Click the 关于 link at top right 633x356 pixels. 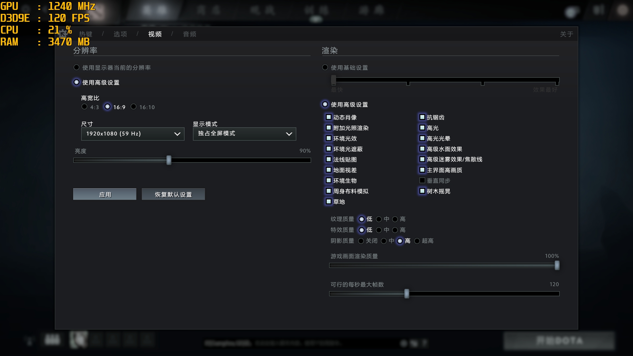(566, 34)
